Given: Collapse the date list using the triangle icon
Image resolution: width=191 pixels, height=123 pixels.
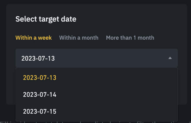Looking at the screenshot, I should 170,58.
